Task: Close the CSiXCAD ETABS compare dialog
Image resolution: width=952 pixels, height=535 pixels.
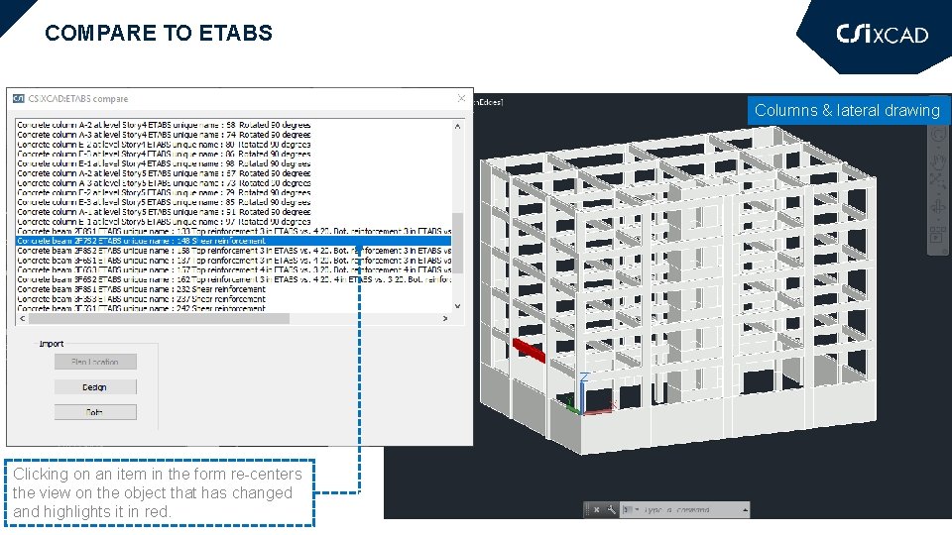Action: 461,98
